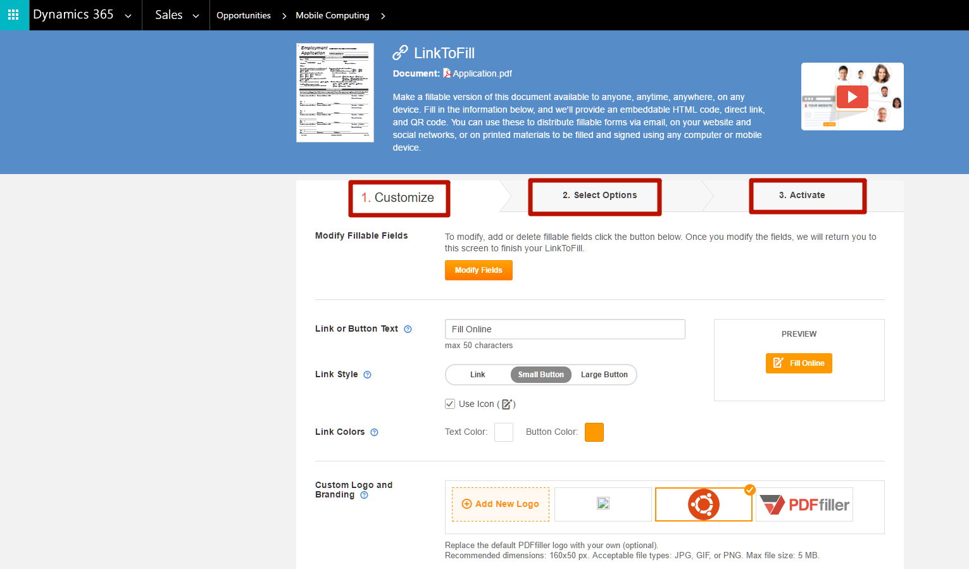Toggle the Use Icon checkbox
Viewport: 969px width, 569px height.
click(x=450, y=404)
